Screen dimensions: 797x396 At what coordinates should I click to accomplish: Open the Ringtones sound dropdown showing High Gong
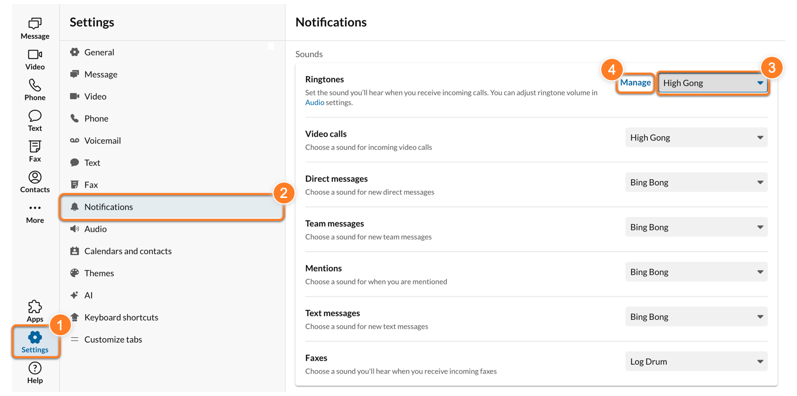click(712, 83)
